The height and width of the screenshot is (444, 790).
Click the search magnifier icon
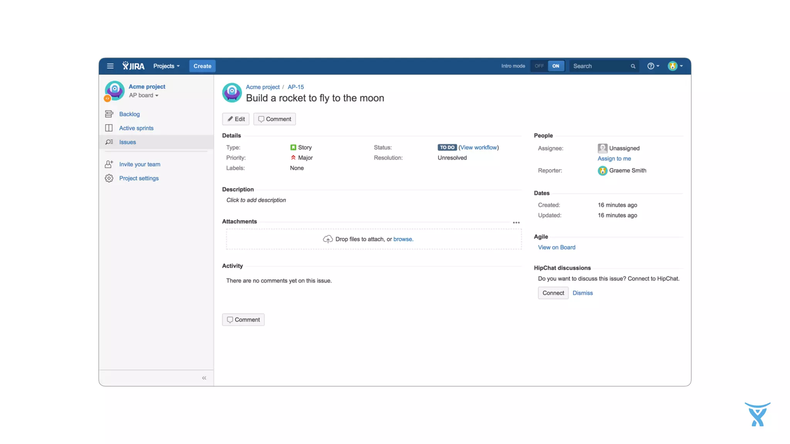[x=633, y=66]
